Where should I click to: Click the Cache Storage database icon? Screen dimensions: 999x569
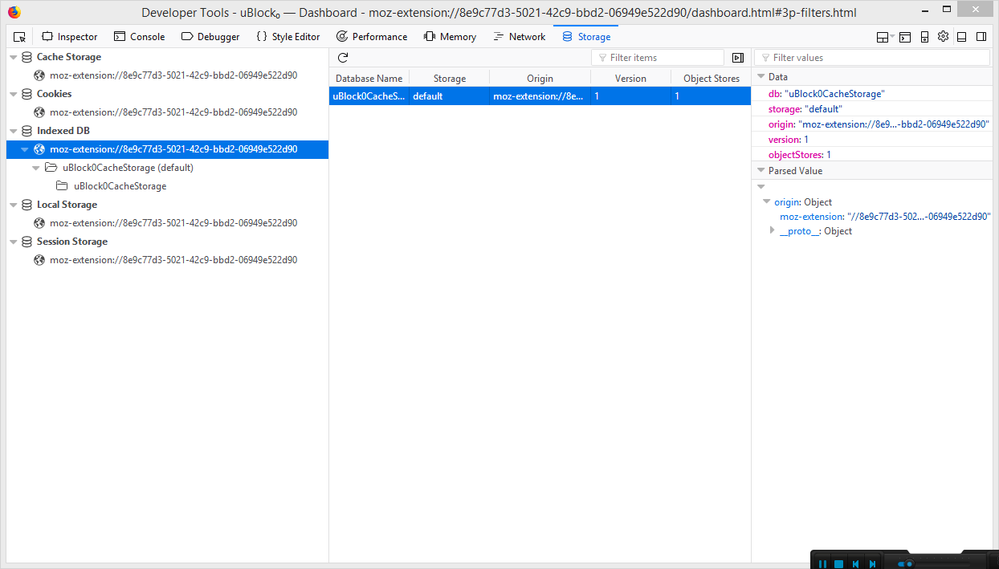[27, 57]
